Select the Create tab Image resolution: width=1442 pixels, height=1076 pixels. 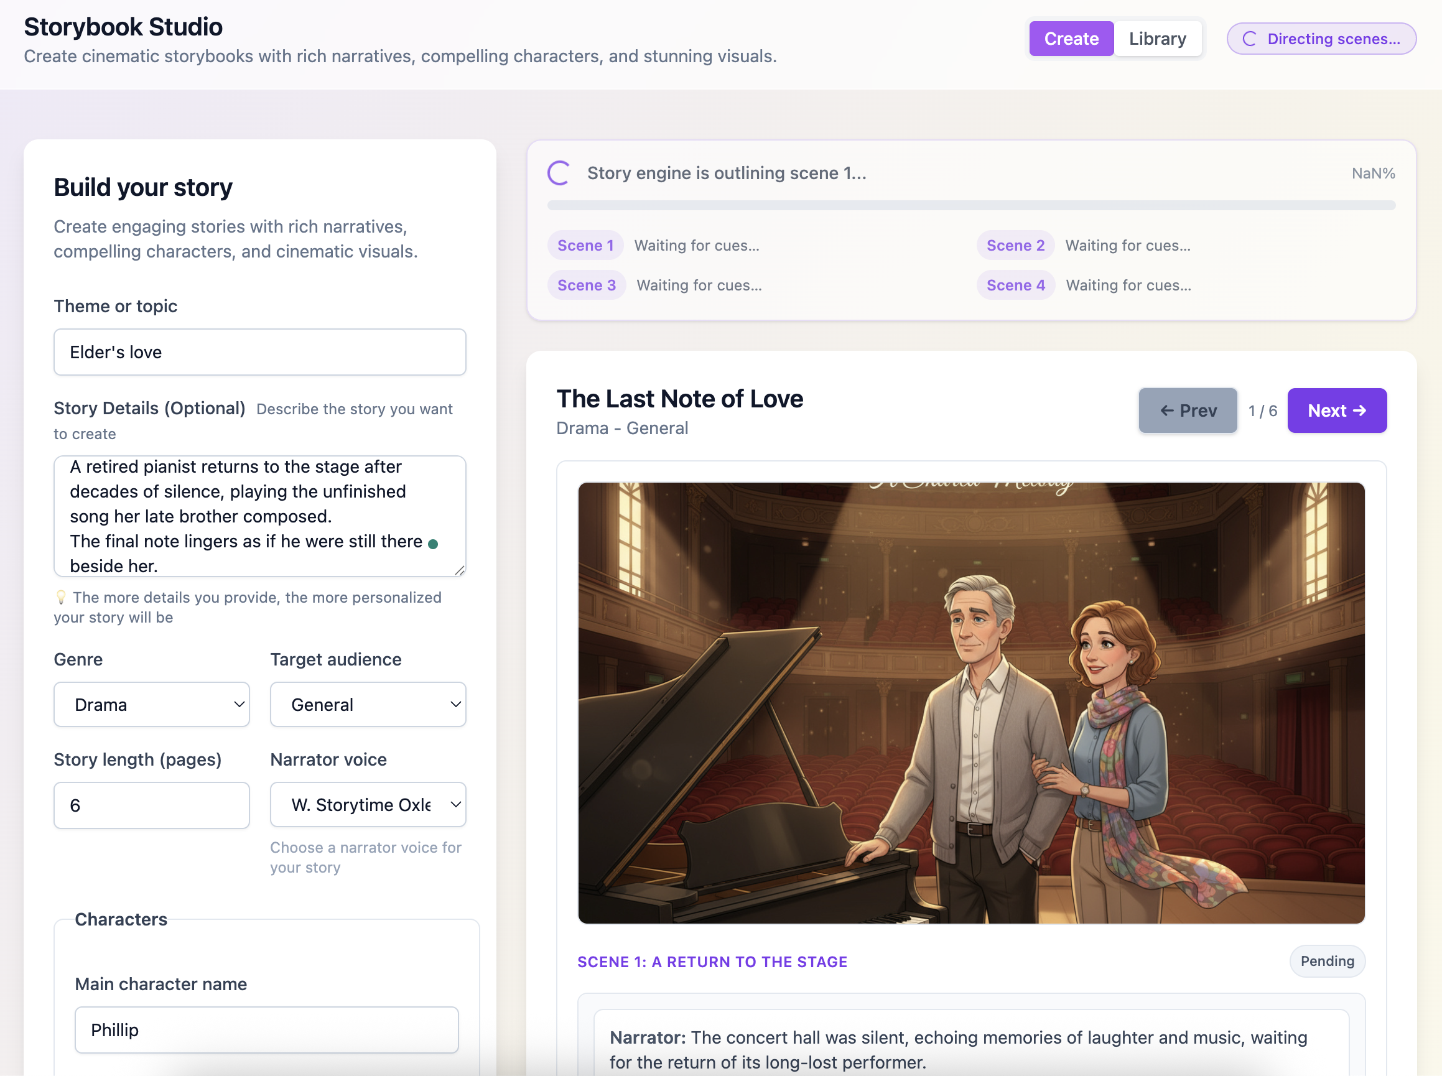tap(1071, 39)
